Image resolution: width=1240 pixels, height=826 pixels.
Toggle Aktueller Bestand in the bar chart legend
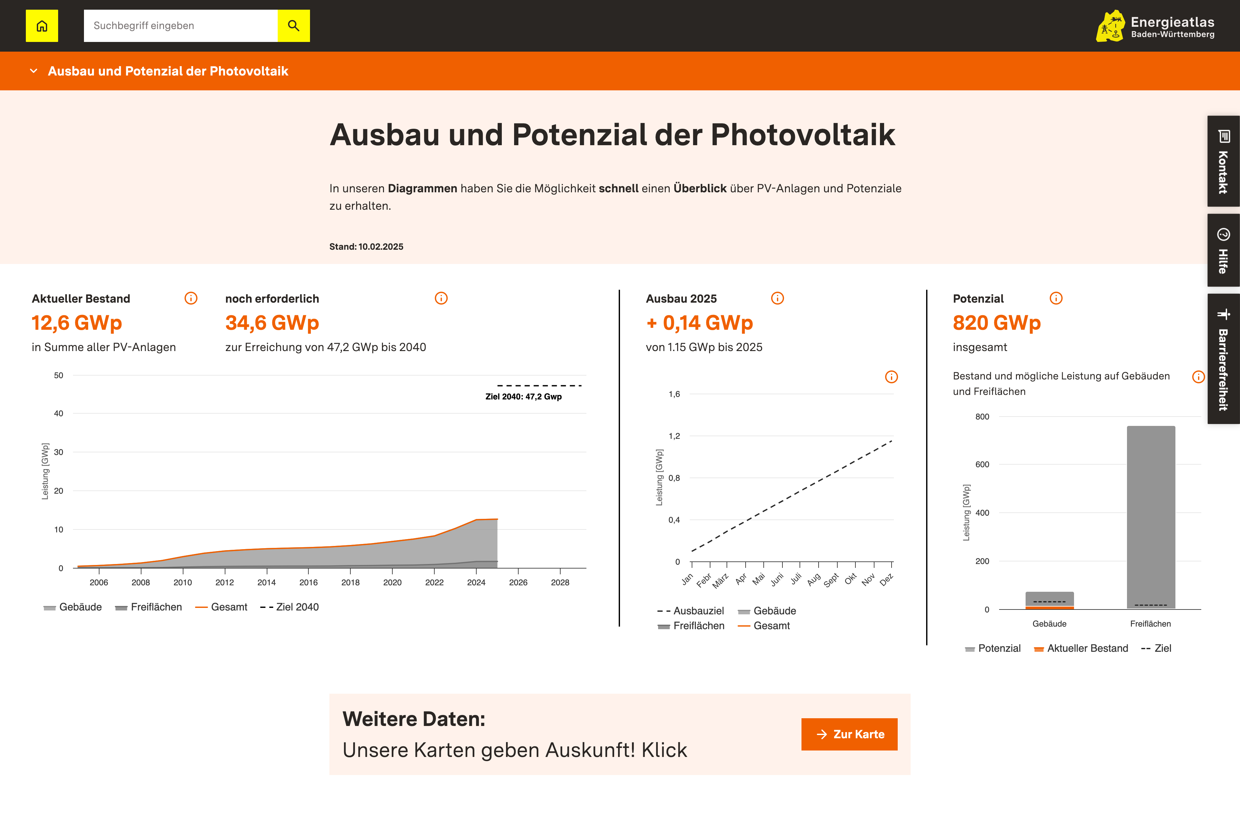(1081, 649)
